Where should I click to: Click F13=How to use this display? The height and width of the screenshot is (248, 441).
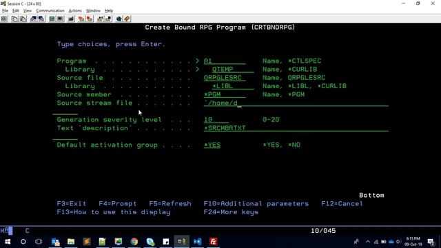point(114,212)
